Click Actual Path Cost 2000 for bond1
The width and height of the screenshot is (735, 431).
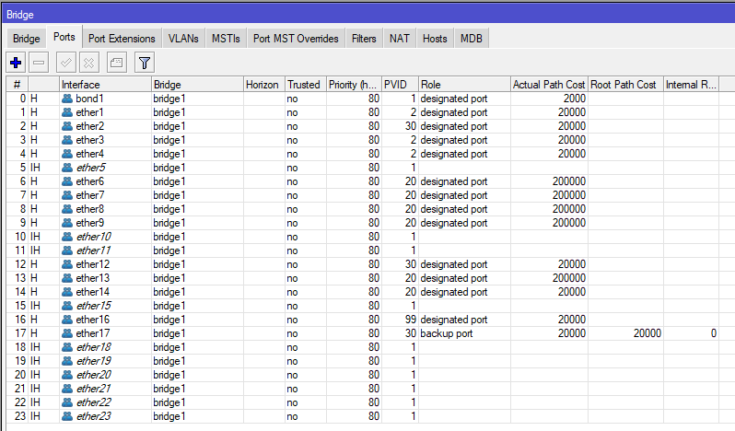pos(575,99)
